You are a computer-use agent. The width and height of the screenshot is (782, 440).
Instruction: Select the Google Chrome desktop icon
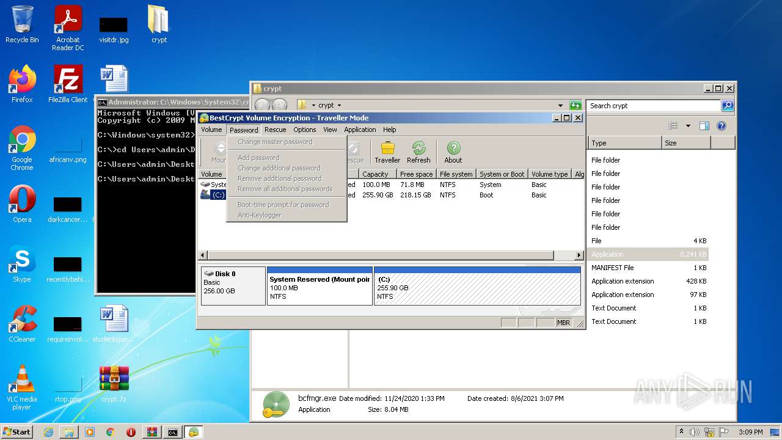tap(22, 148)
